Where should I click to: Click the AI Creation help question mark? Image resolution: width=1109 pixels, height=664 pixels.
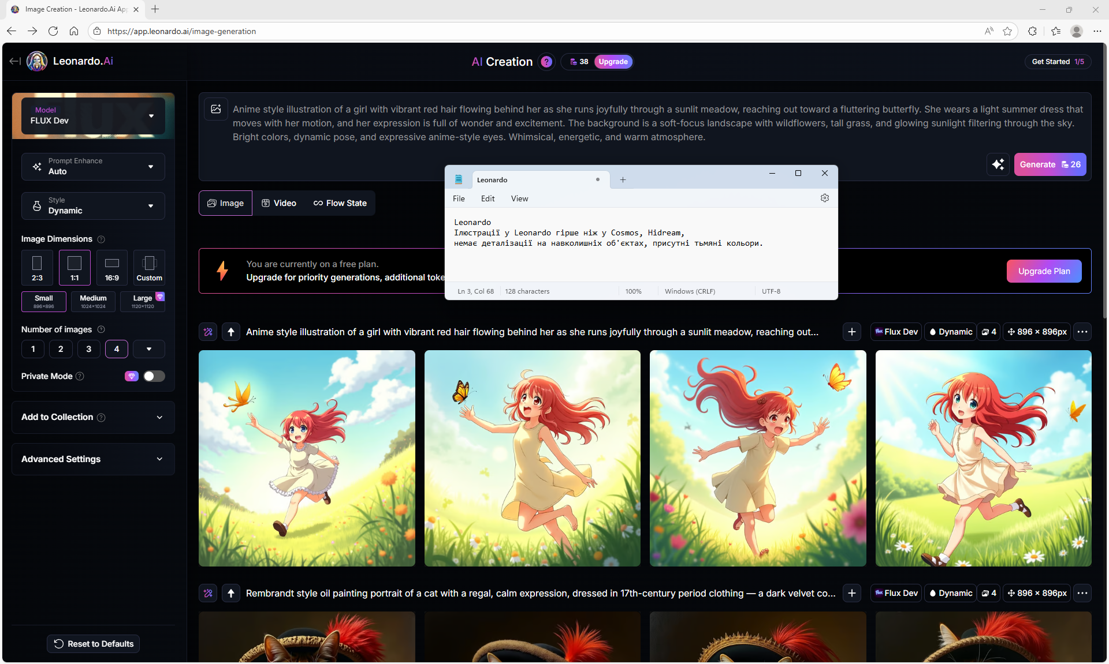click(x=546, y=62)
